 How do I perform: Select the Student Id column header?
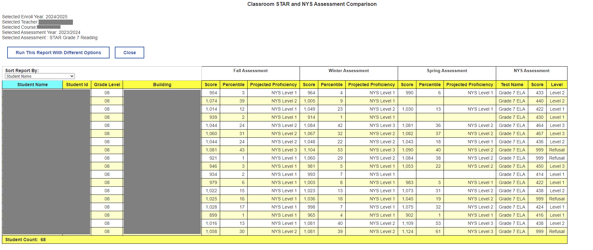(x=77, y=85)
